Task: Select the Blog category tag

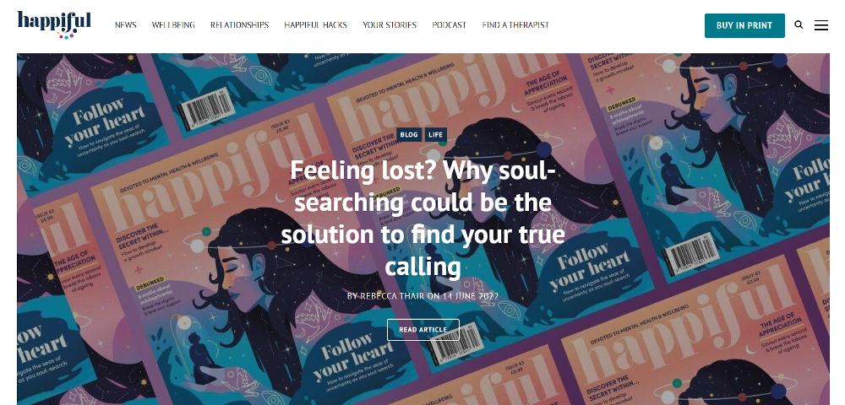Action: coord(409,134)
